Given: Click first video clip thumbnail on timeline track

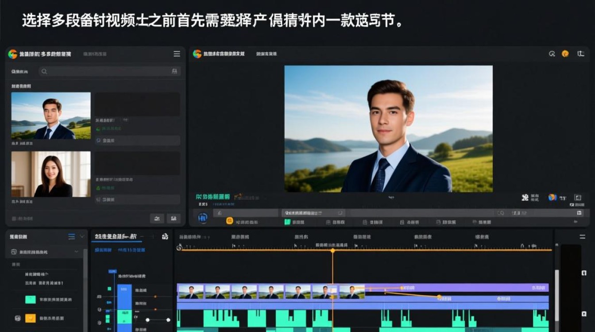Looking at the screenshot, I should [191, 292].
